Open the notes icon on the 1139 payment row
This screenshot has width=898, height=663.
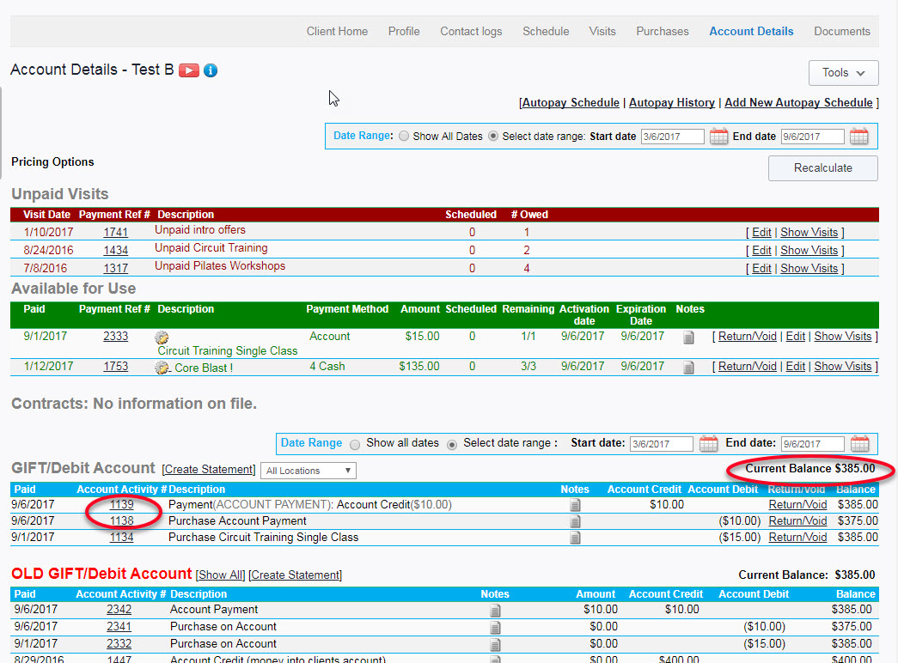click(x=576, y=505)
